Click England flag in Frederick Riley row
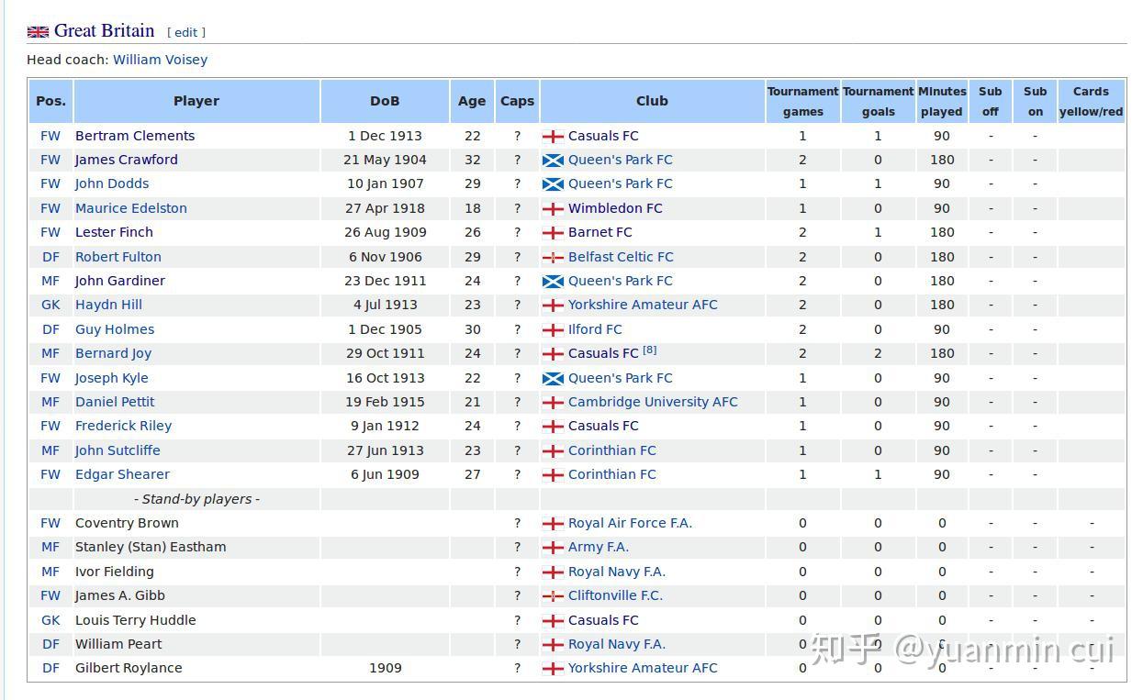This screenshot has height=700, width=1143. (x=553, y=426)
